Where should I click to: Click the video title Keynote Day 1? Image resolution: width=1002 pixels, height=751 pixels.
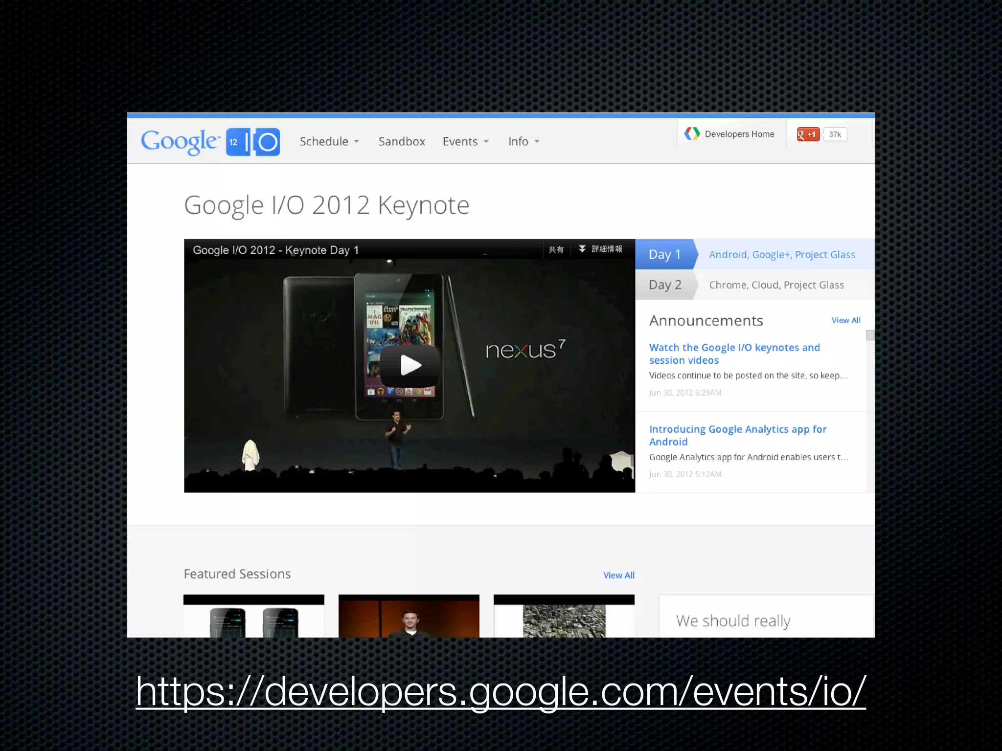(x=276, y=250)
